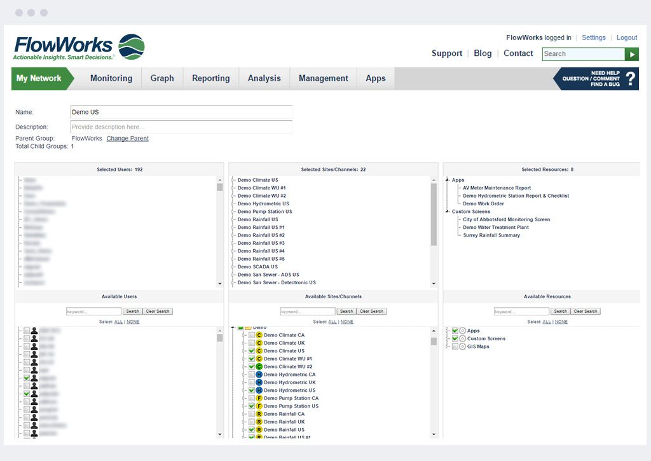This screenshot has height=461, width=651.
Task: Collapse the Apps node in Selected Resources
Action: tap(448, 180)
